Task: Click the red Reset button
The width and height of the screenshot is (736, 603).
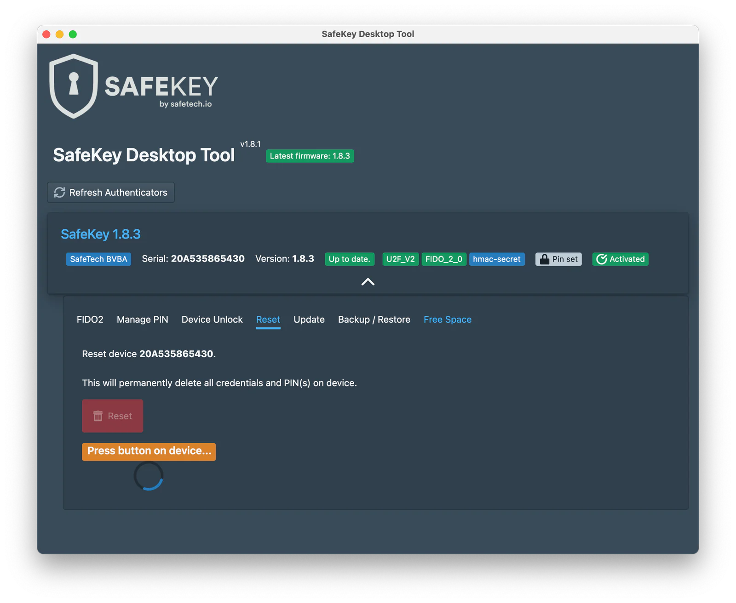Action: pos(113,416)
